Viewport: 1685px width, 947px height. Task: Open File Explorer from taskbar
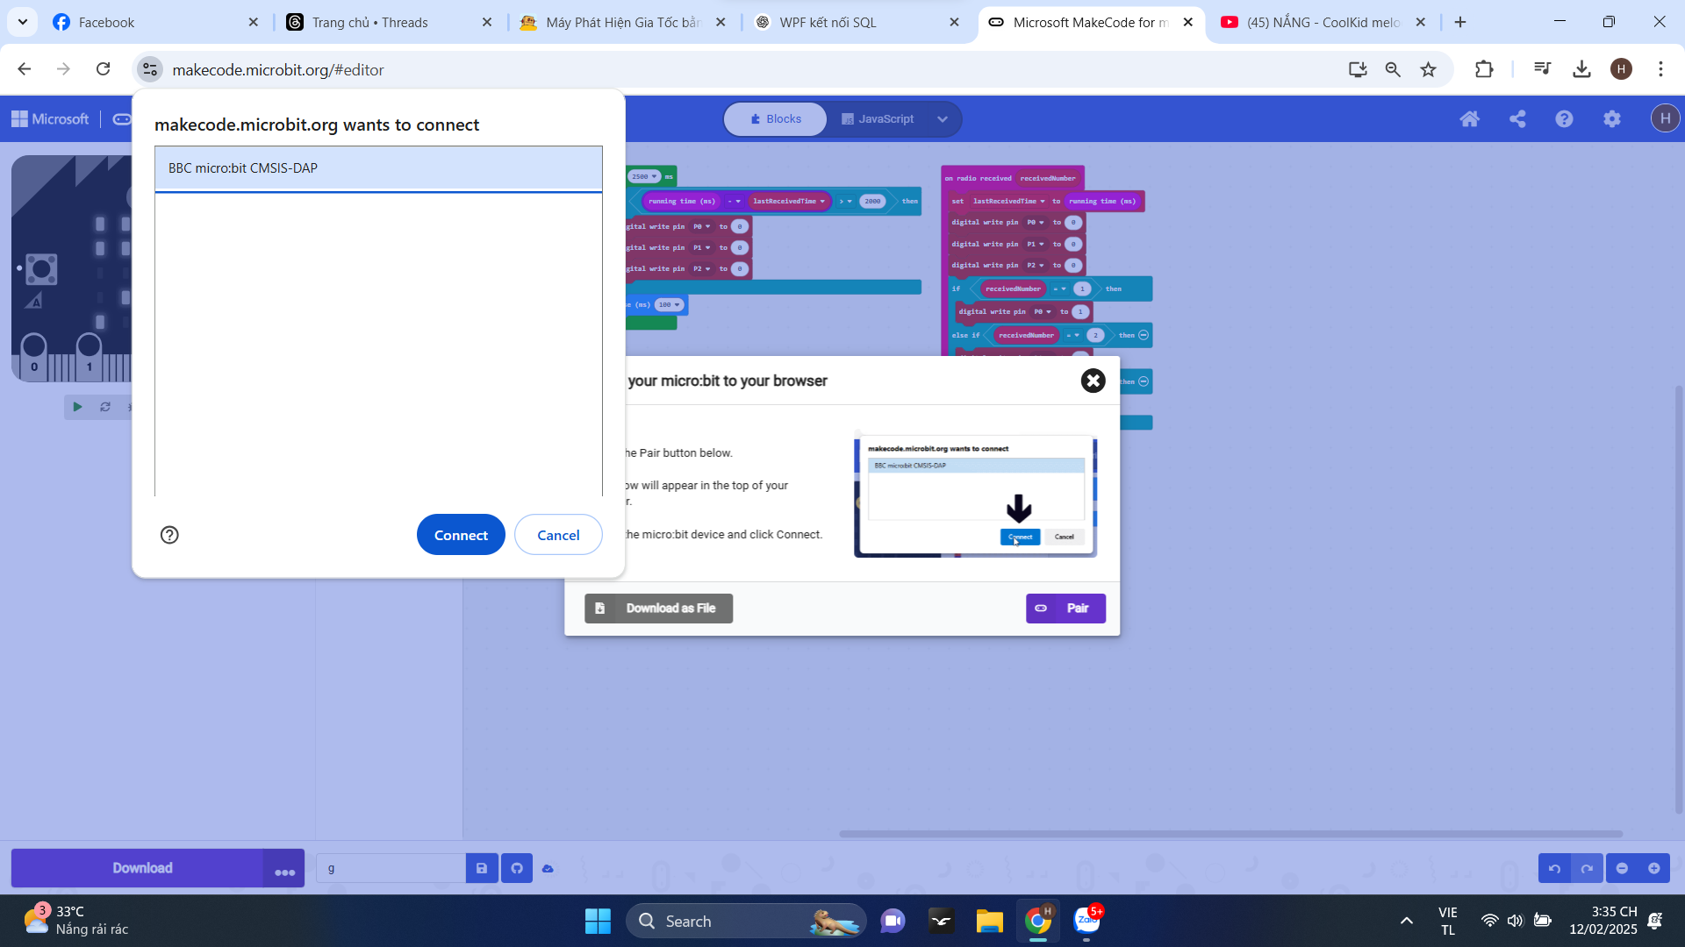point(989,921)
